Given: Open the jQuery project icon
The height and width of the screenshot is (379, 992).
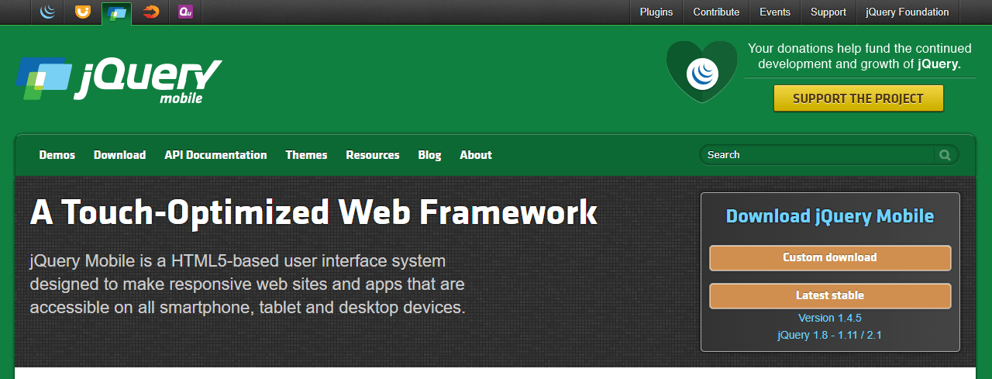Looking at the screenshot, I should [47, 12].
